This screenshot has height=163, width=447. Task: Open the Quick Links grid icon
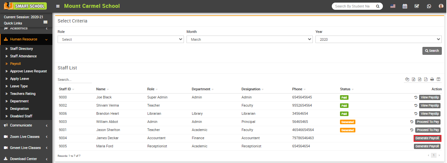click(45, 22)
